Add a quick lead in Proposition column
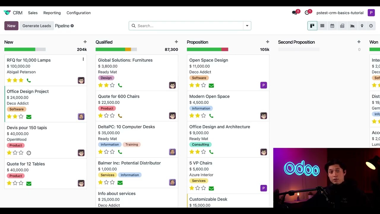 tap(267, 42)
